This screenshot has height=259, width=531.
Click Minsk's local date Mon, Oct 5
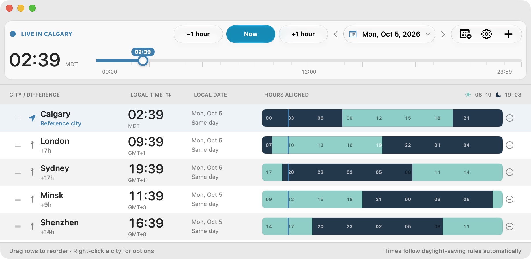[x=207, y=195]
